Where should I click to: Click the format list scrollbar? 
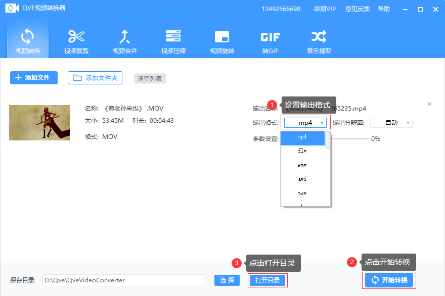[x=328, y=140]
